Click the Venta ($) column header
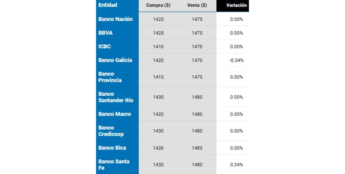This screenshot has width=345, height=174. coord(197,6)
